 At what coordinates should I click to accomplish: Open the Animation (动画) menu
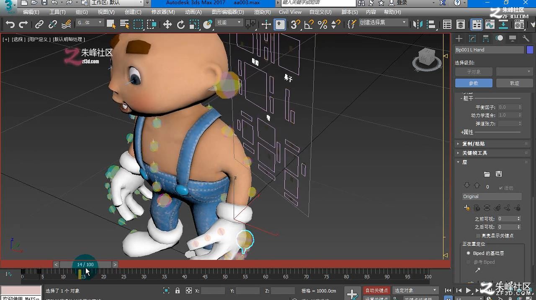click(193, 12)
